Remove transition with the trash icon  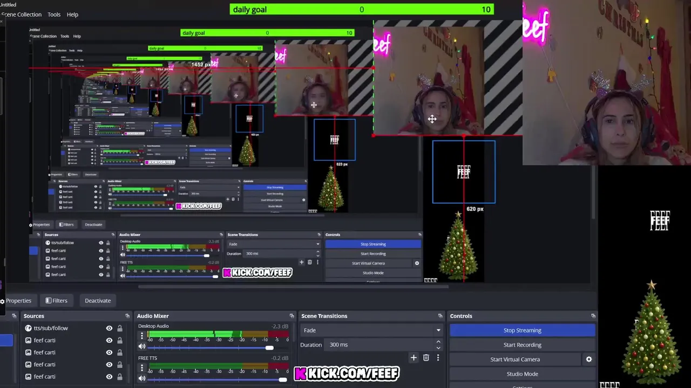(x=426, y=358)
